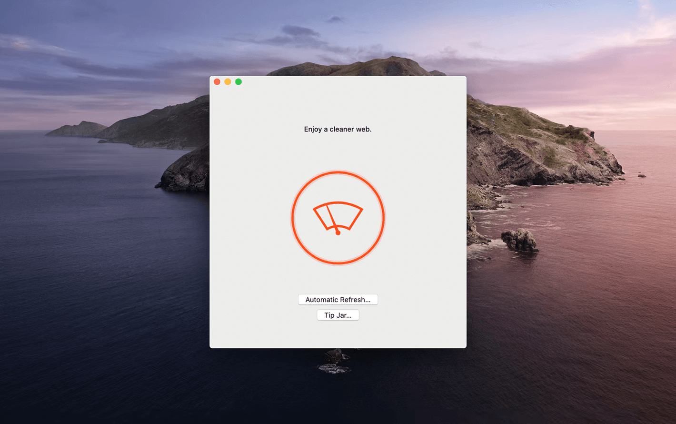Minimize the window with the yellow button
The width and height of the screenshot is (676, 424).
228,82
